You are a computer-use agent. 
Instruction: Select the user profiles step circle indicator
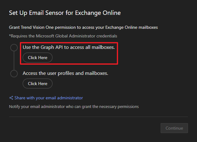pos(14,74)
